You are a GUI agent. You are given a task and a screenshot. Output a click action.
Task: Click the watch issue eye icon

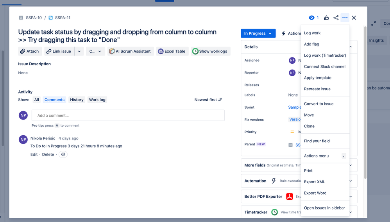click(311, 18)
